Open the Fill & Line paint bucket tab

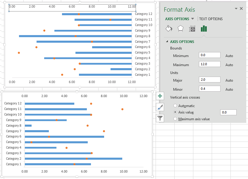[x=169, y=29]
